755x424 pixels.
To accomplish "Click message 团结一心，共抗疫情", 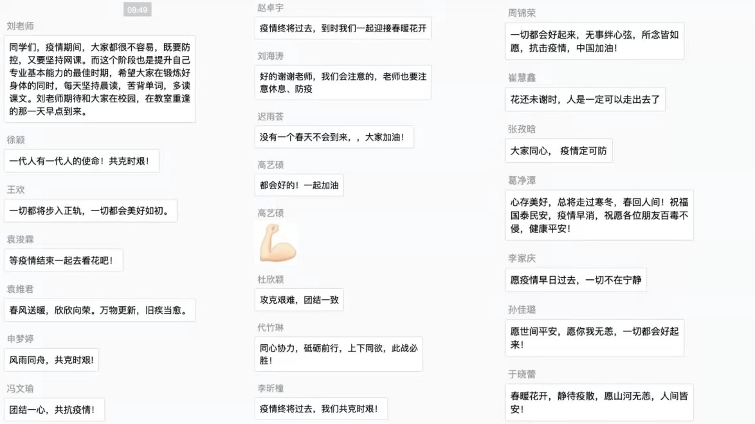I will pos(54,410).
